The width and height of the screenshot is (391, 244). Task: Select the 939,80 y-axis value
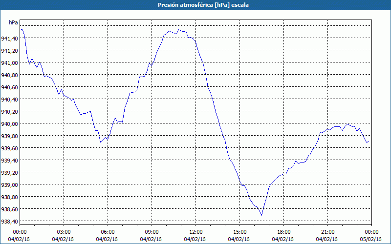pos(9,136)
